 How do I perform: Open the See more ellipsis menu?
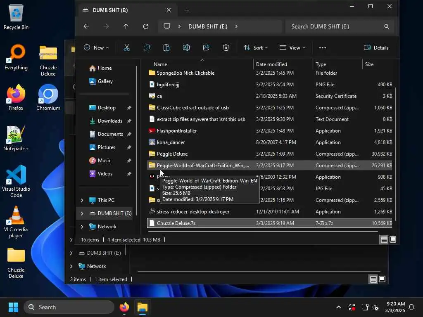(x=322, y=48)
